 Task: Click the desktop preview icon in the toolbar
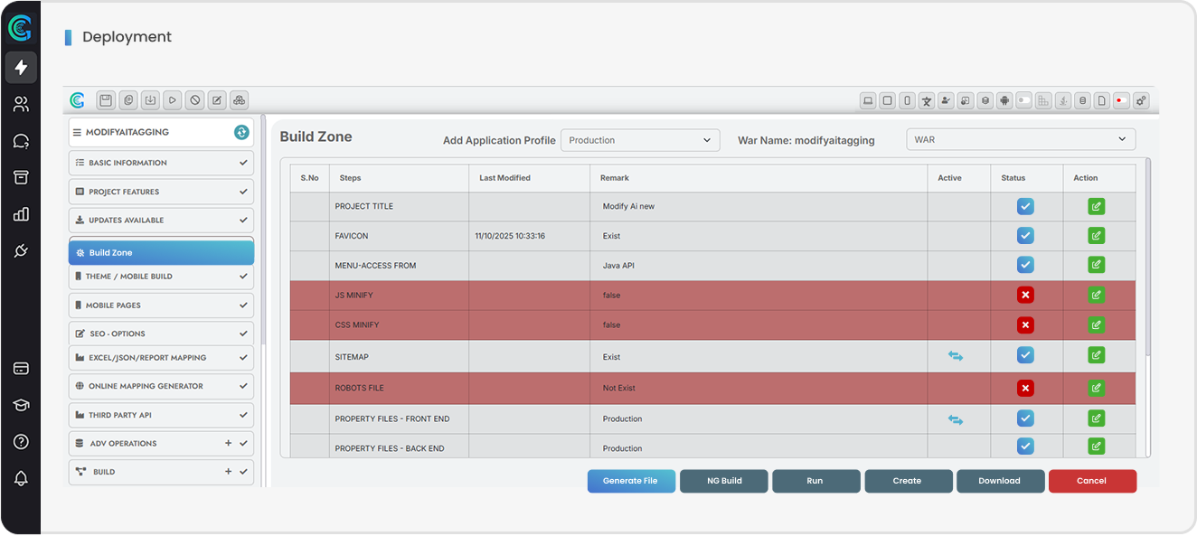tap(868, 100)
